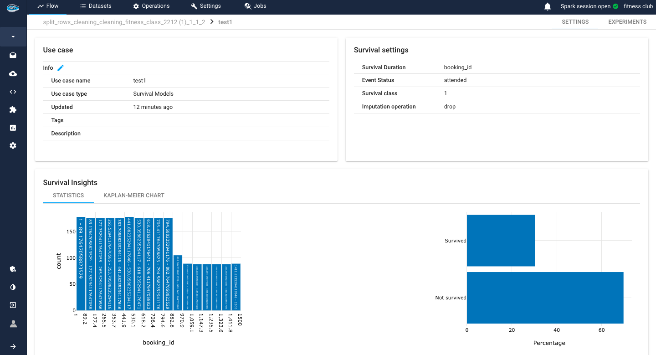This screenshot has height=355, width=656.
Task: Click the split_rows_cleaning breadcrumb link
Action: (124, 22)
